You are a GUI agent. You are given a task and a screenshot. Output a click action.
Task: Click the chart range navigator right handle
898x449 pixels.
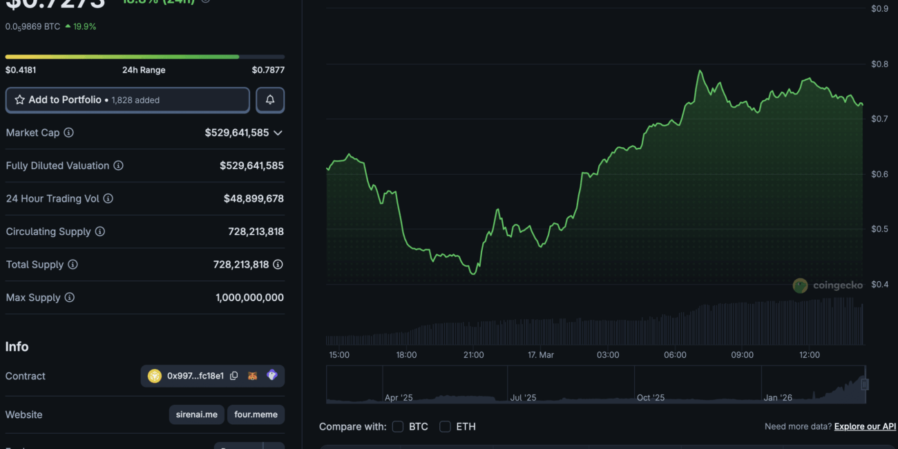pyautogui.click(x=864, y=385)
